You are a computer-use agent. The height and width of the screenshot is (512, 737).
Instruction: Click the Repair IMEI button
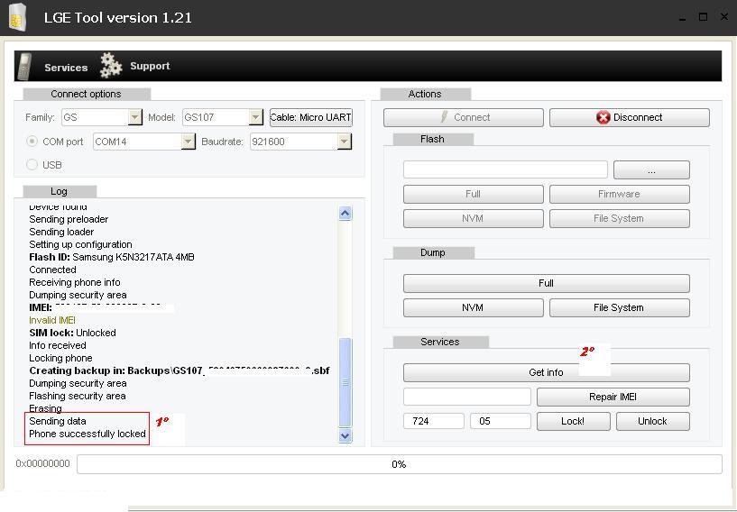[613, 397]
